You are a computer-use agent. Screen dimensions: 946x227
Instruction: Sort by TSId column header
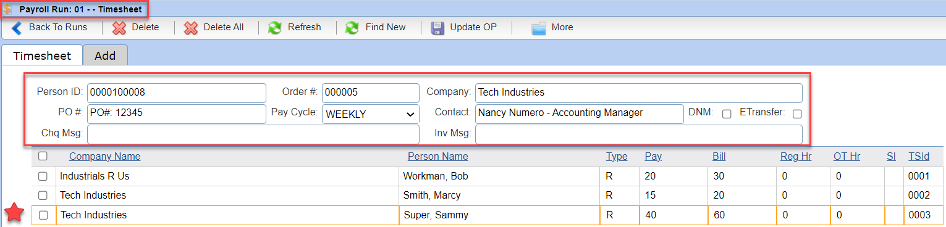click(x=918, y=157)
